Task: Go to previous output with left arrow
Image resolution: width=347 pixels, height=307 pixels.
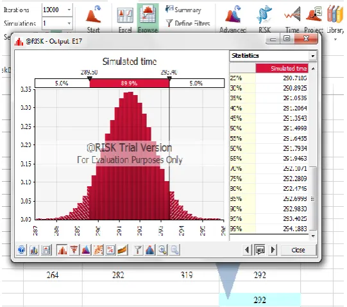Action: click(x=247, y=250)
